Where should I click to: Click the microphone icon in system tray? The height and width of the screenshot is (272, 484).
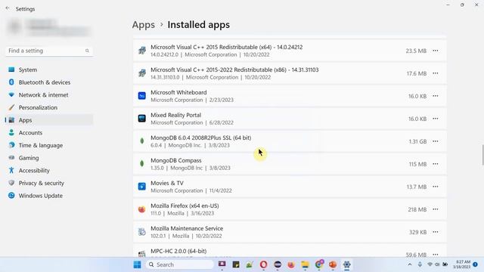pyautogui.click(x=420, y=264)
